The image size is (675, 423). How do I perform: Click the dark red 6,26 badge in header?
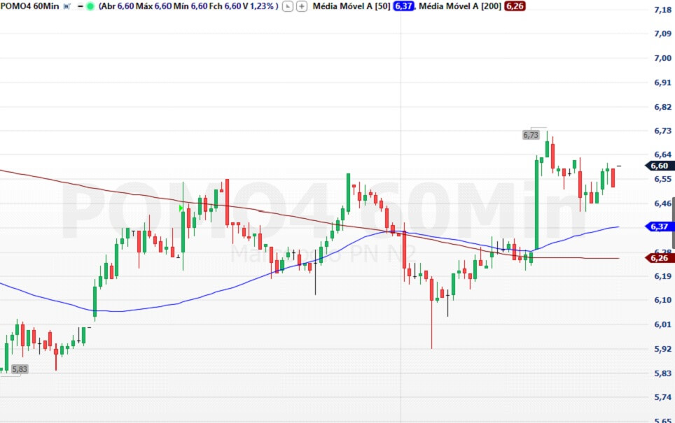coord(515,6)
